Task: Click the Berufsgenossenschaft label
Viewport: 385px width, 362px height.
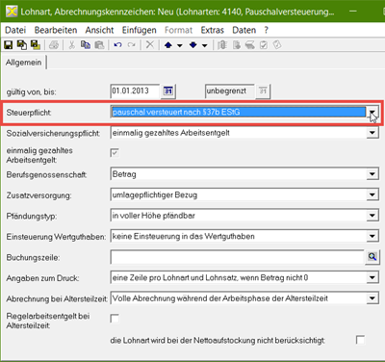Action: pyautogui.click(x=47, y=174)
